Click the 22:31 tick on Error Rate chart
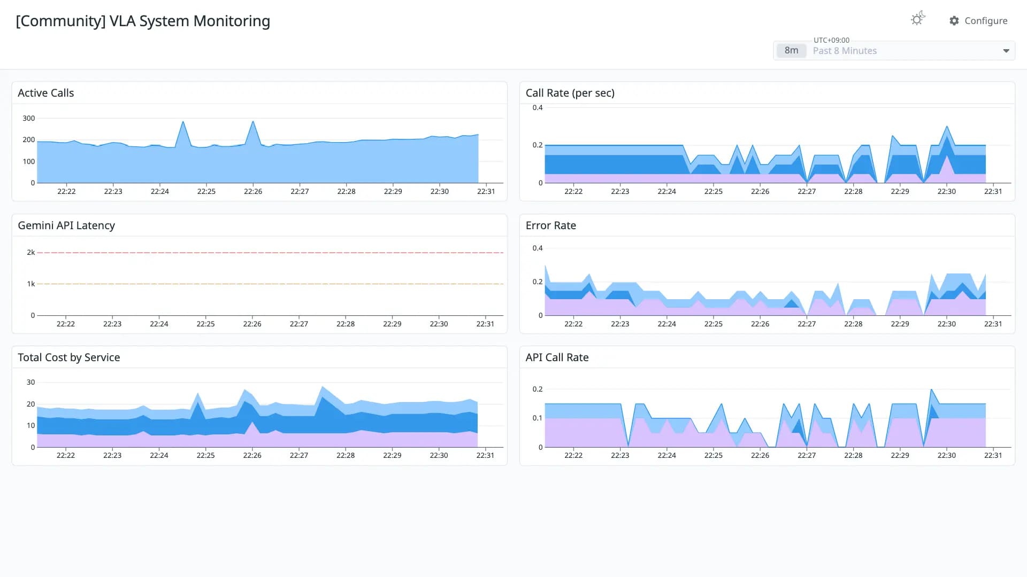 pyautogui.click(x=993, y=324)
